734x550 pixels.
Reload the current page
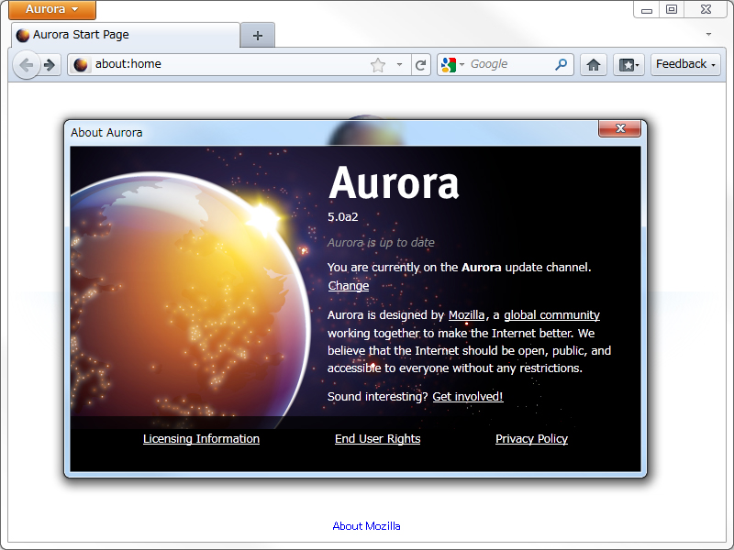pyautogui.click(x=421, y=64)
